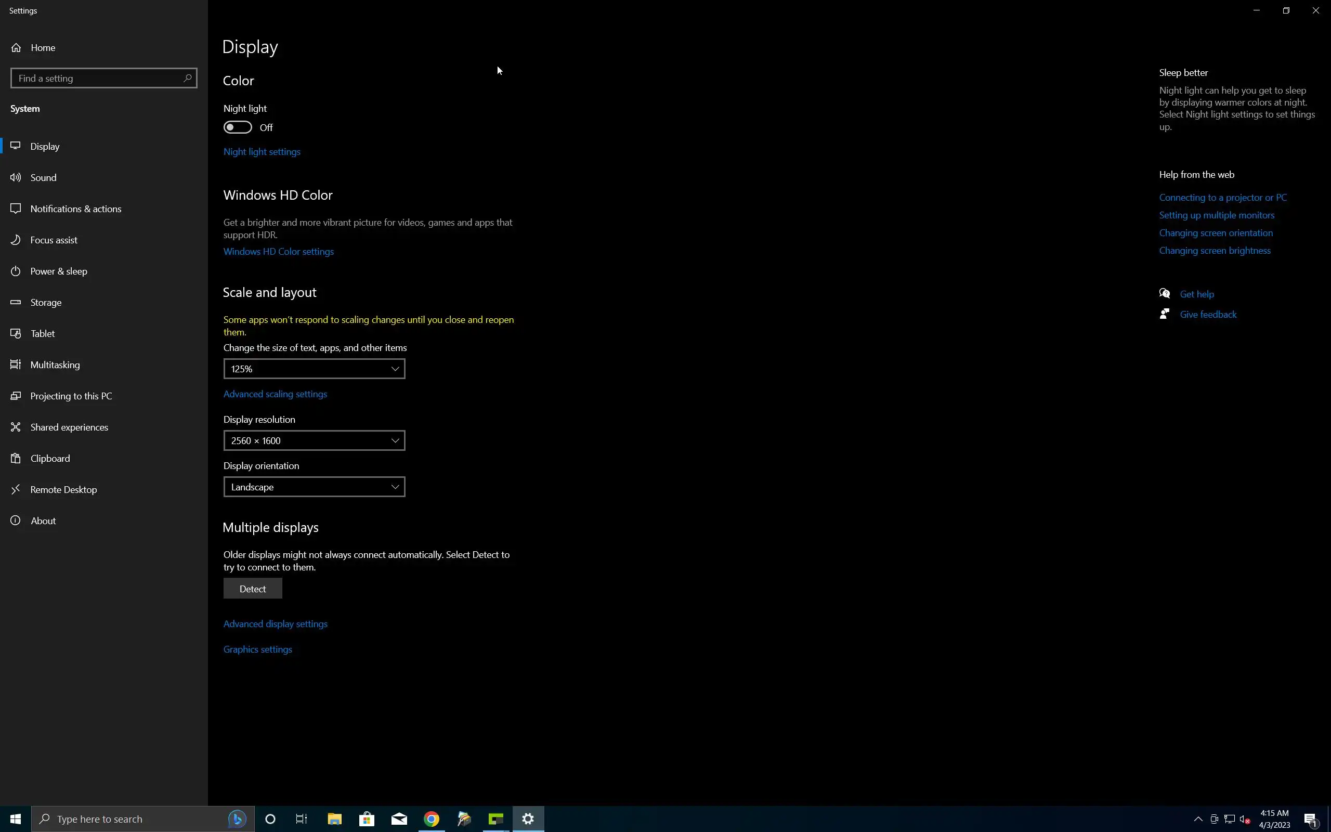Open the Landscape orientation dropdown
The image size is (1331, 832).
click(314, 487)
